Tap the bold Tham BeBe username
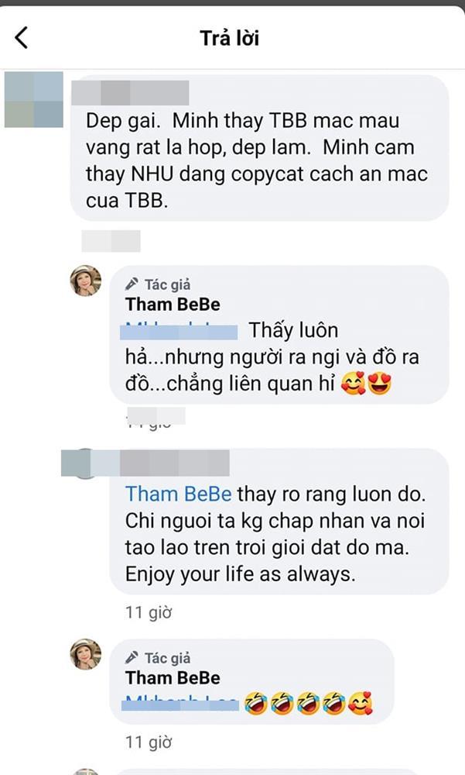 click(172, 305)
